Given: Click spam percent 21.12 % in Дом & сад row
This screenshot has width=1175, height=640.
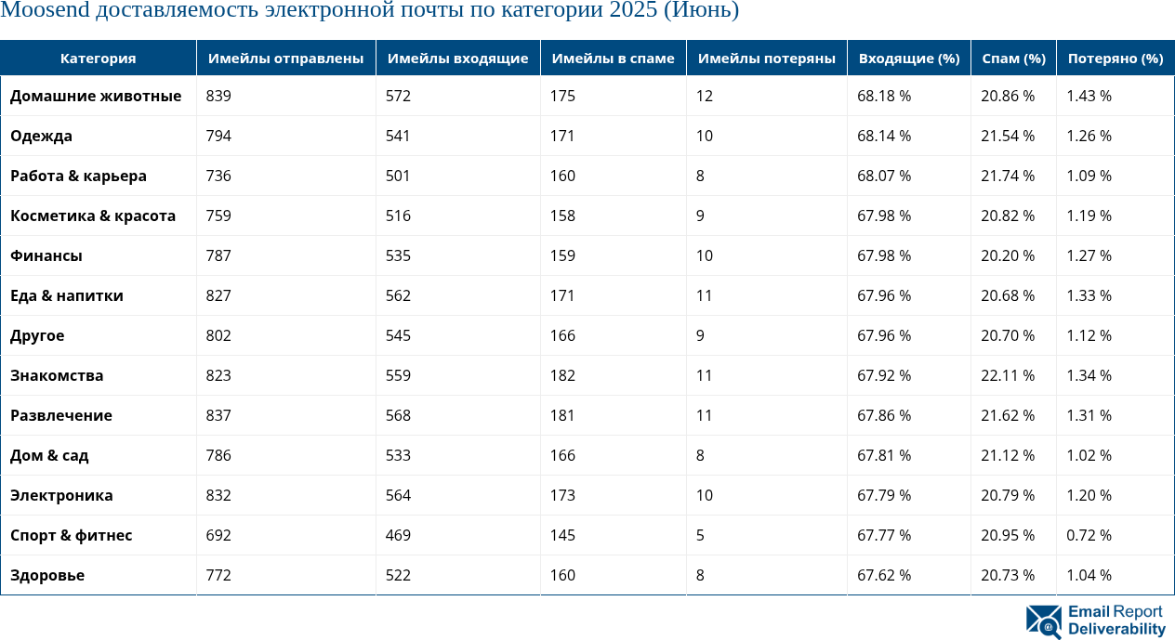Looking at the screenshot, I should [x=1008, y=455].
